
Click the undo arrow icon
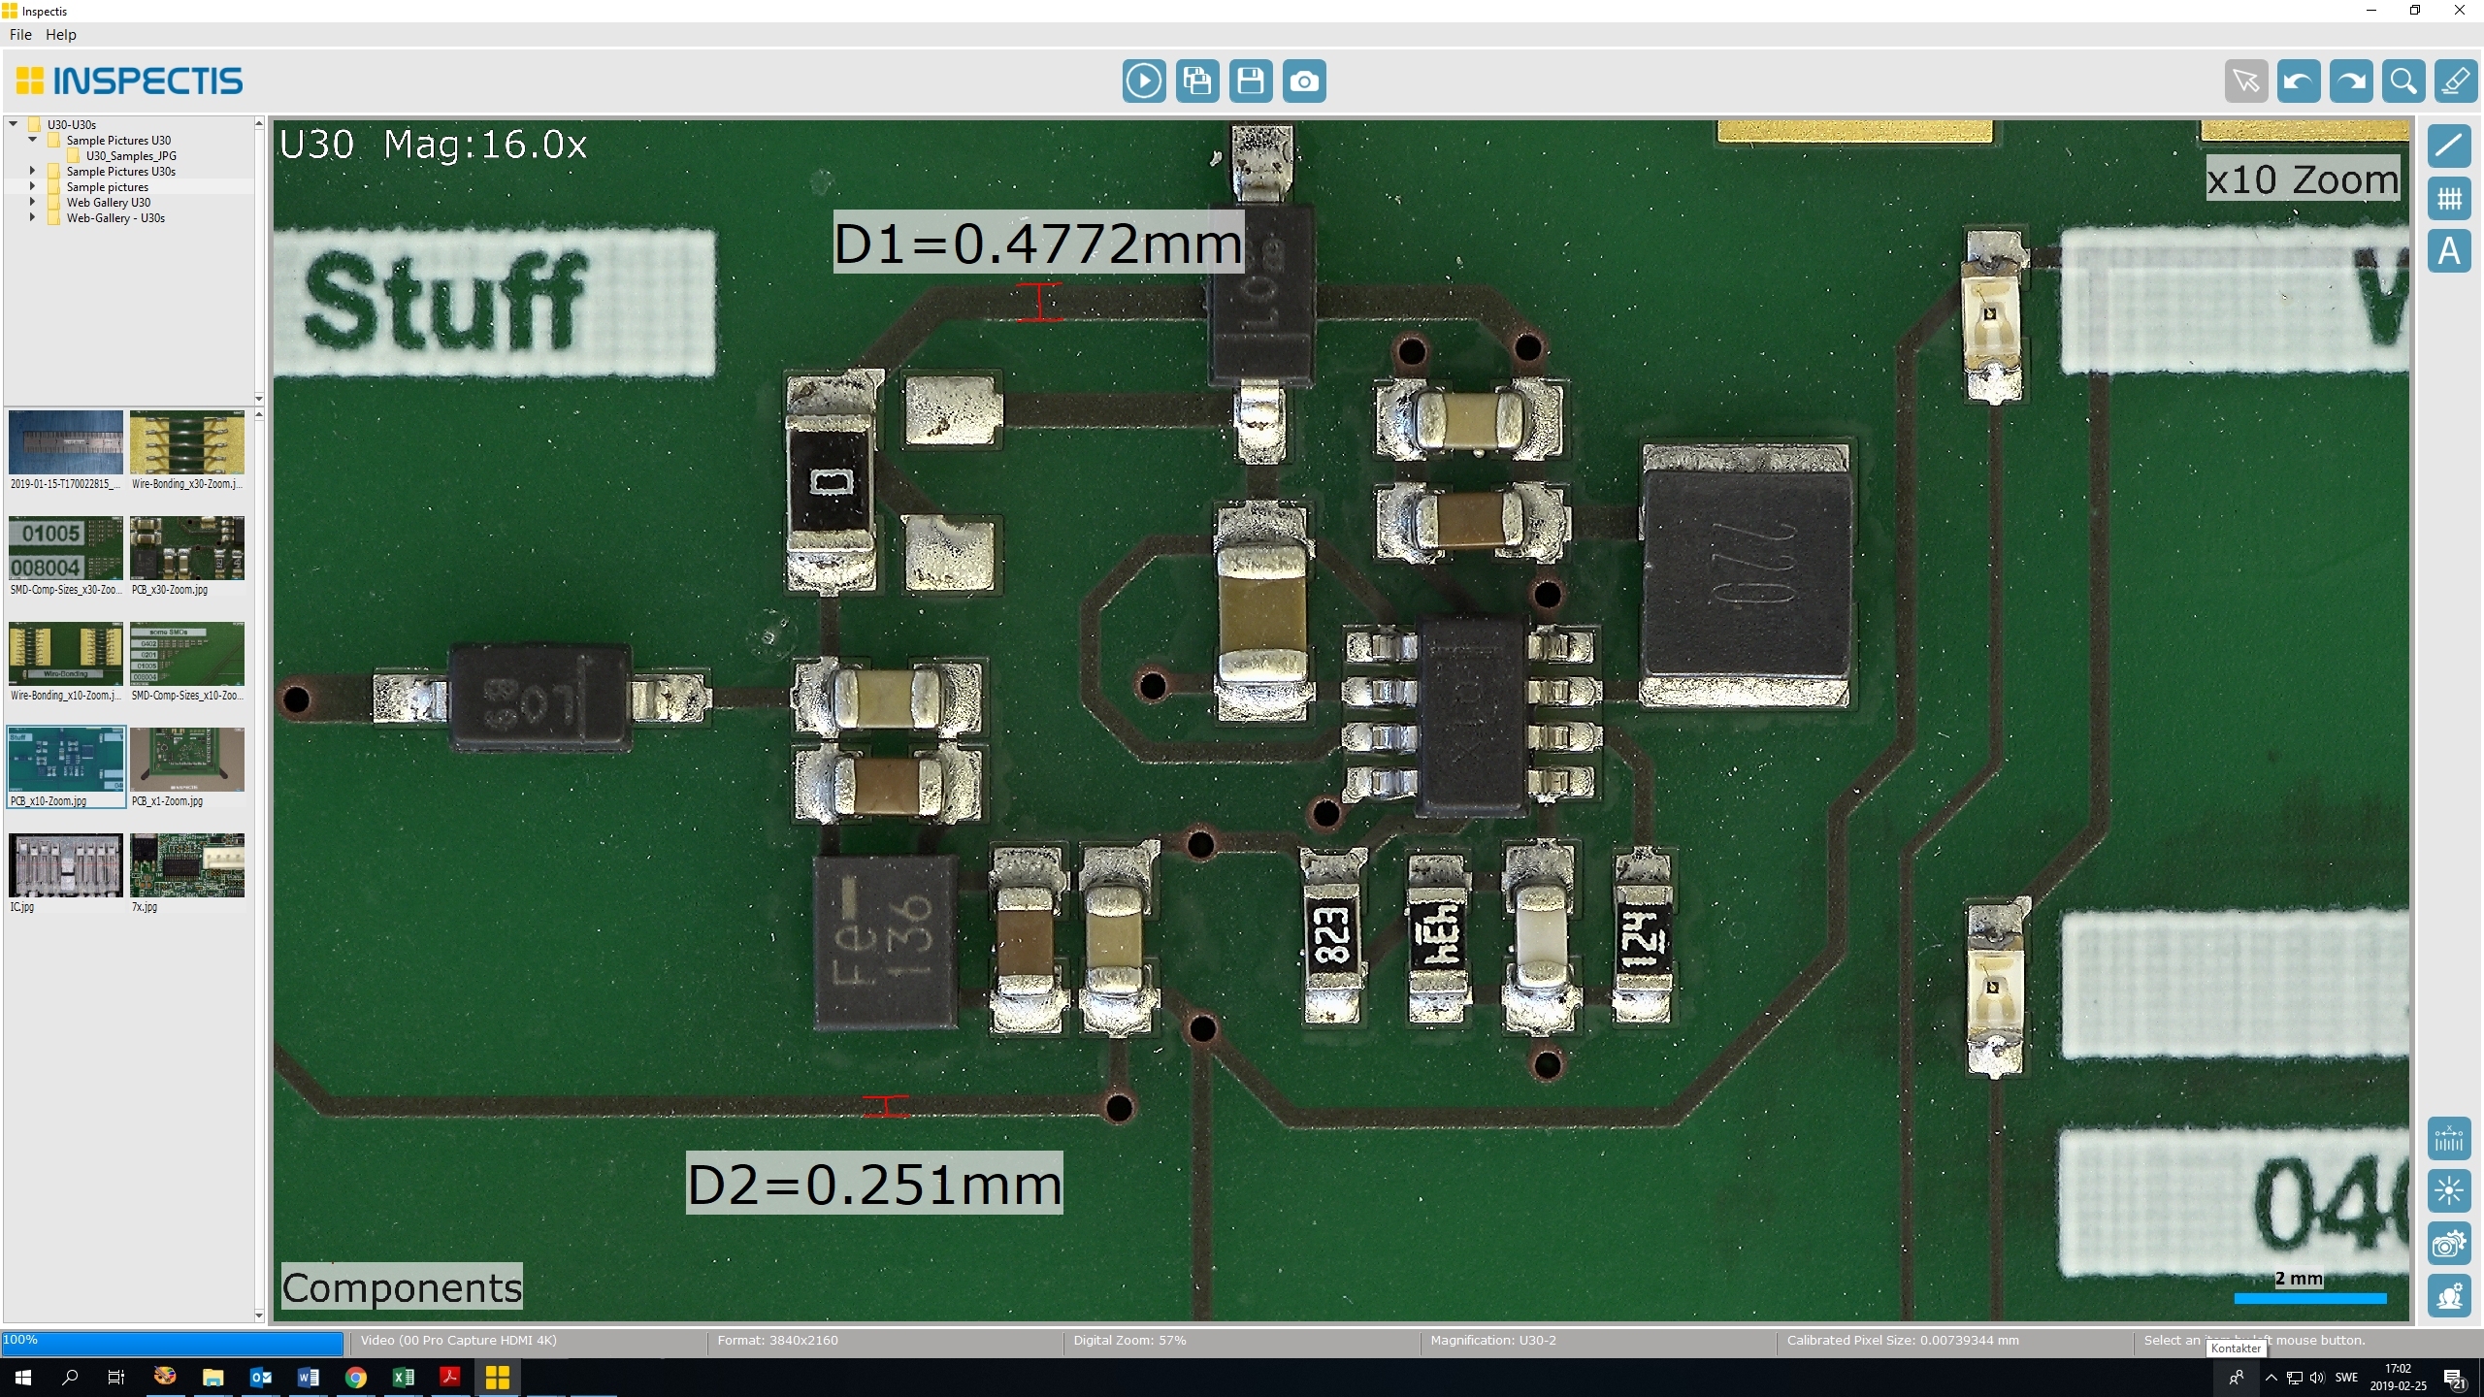(2298, 81)
